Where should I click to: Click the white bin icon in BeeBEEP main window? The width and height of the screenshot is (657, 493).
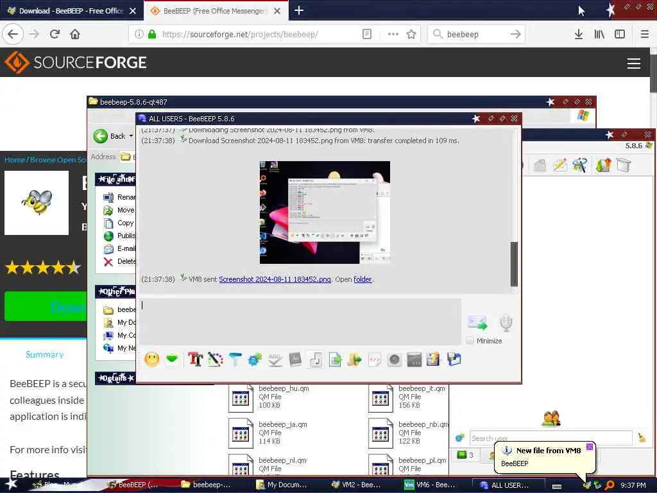[624, 165]
